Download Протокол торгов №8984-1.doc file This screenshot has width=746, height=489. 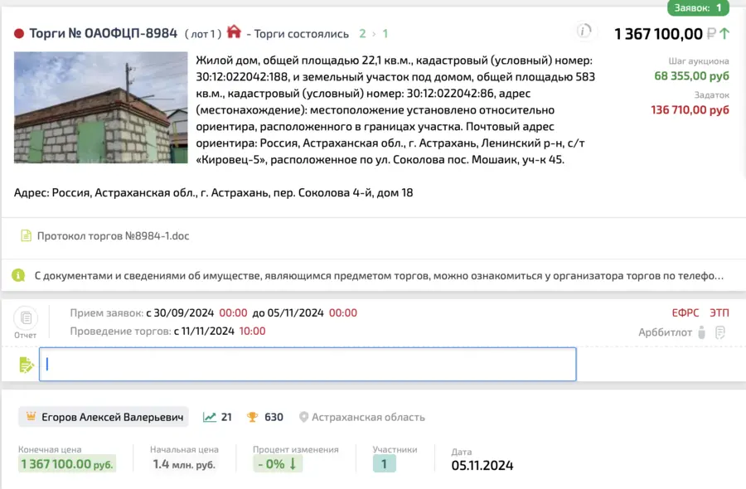coord(114,236)
